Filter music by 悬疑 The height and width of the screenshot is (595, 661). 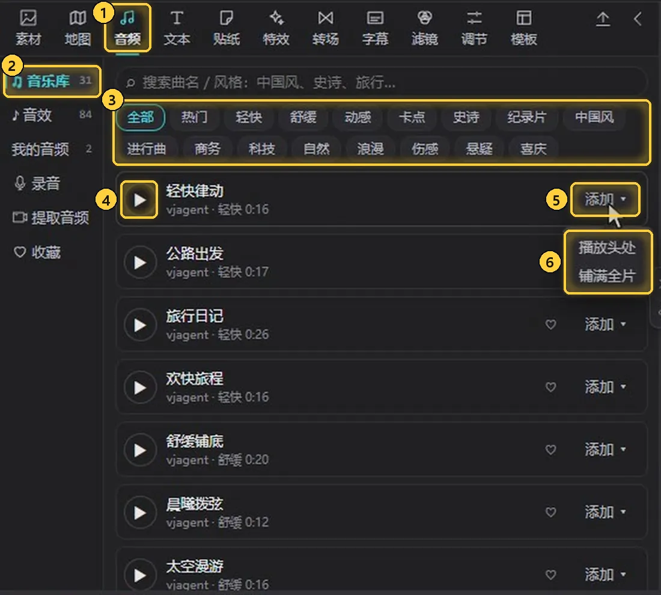tap(480, 149)
